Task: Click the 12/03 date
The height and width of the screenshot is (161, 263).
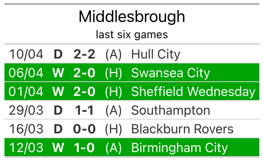Action: click(26, 148)
